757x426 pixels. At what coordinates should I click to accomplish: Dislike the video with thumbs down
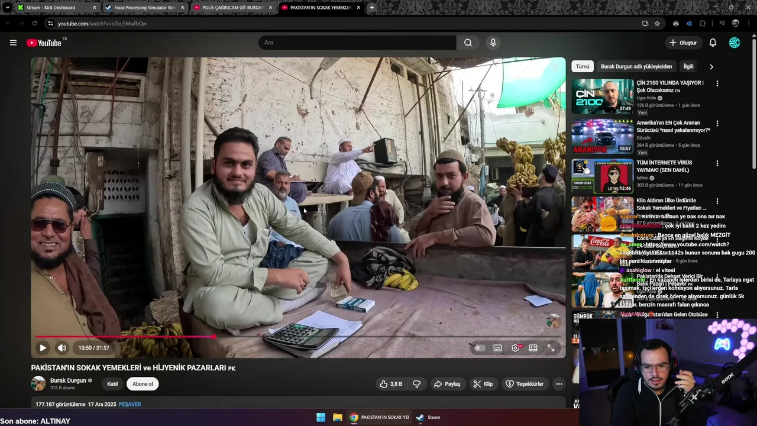pos(417,384)
